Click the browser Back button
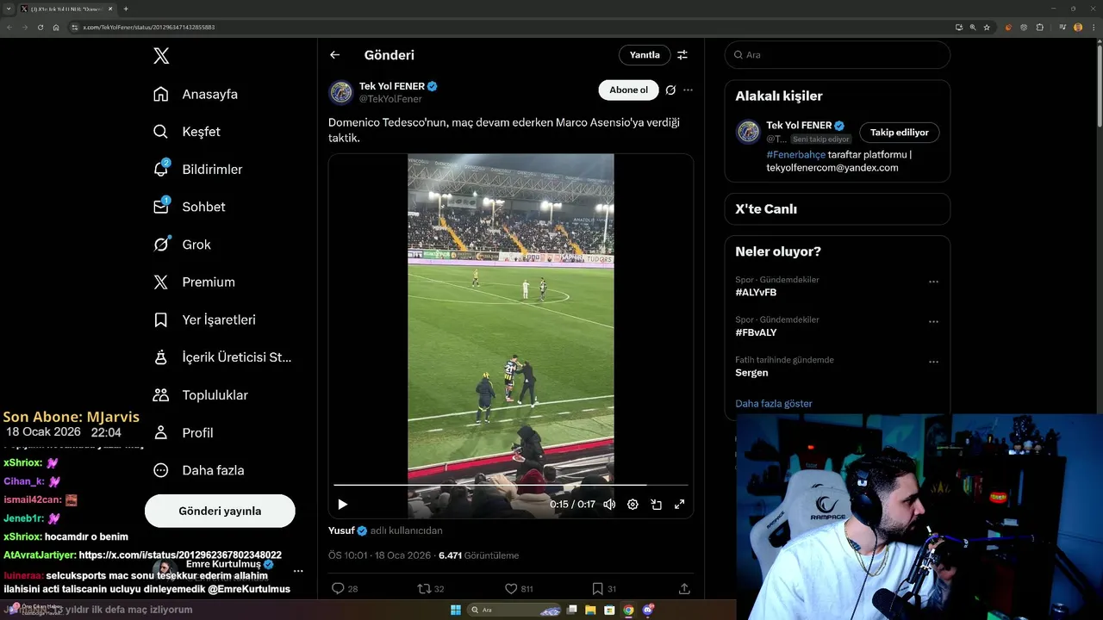 [9, 28]
